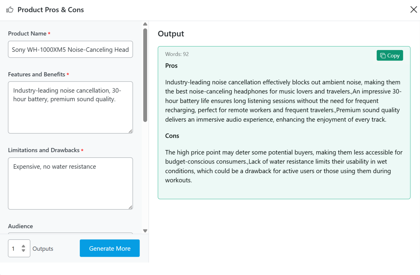Click the Limitations and Drawbacks resize handle
This screenshot has width=420, height=275.
(131, 207)
